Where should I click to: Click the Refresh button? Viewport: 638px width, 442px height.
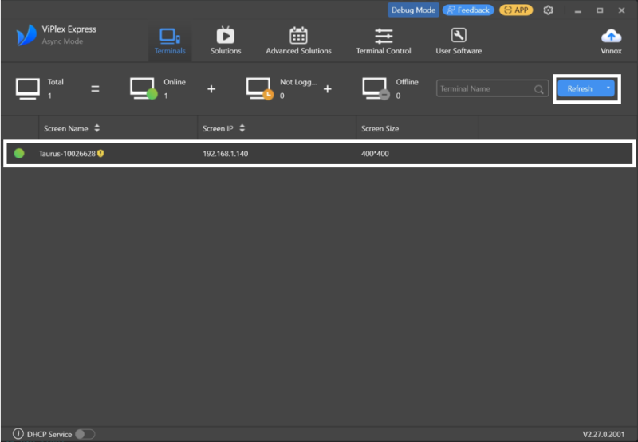(x=580, y=88)
